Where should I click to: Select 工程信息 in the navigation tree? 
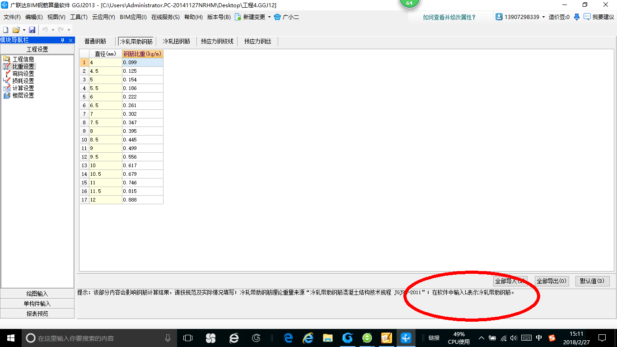(23, 59)
